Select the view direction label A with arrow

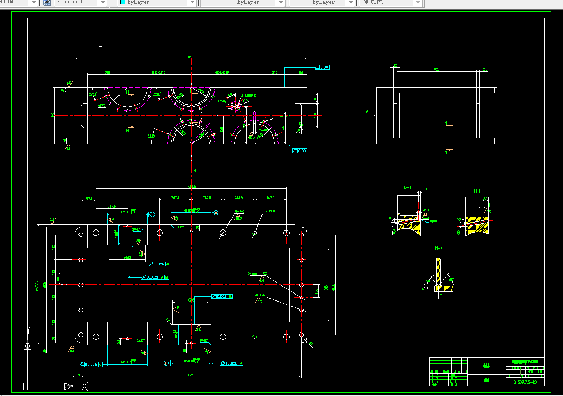(x=369, y=114)
